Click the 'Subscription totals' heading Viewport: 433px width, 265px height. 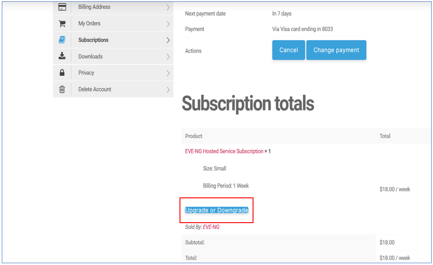(x=248, y=104)
